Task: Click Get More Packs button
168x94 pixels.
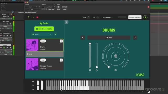Action: [44, 29]
